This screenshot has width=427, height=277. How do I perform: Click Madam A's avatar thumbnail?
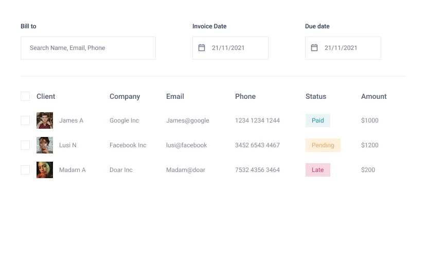(45, 170)
